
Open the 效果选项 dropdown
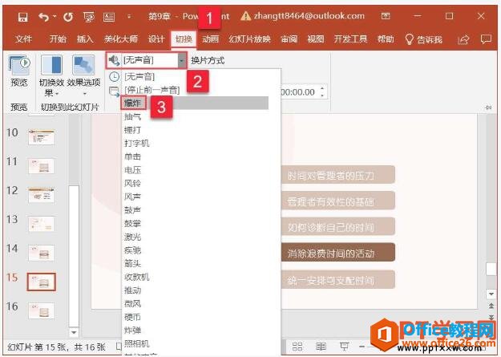click(x=83, y=76)
